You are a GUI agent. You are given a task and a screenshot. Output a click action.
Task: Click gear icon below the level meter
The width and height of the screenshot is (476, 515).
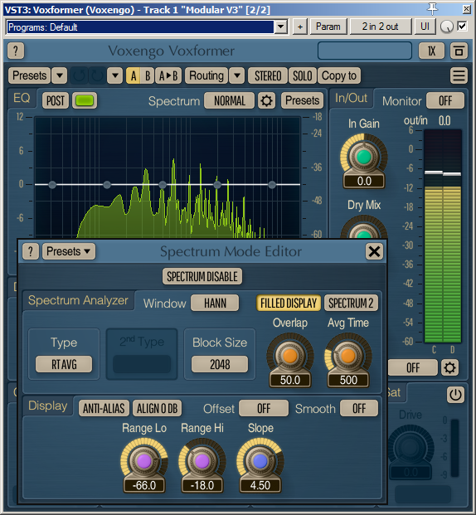[x=449, y=368]
